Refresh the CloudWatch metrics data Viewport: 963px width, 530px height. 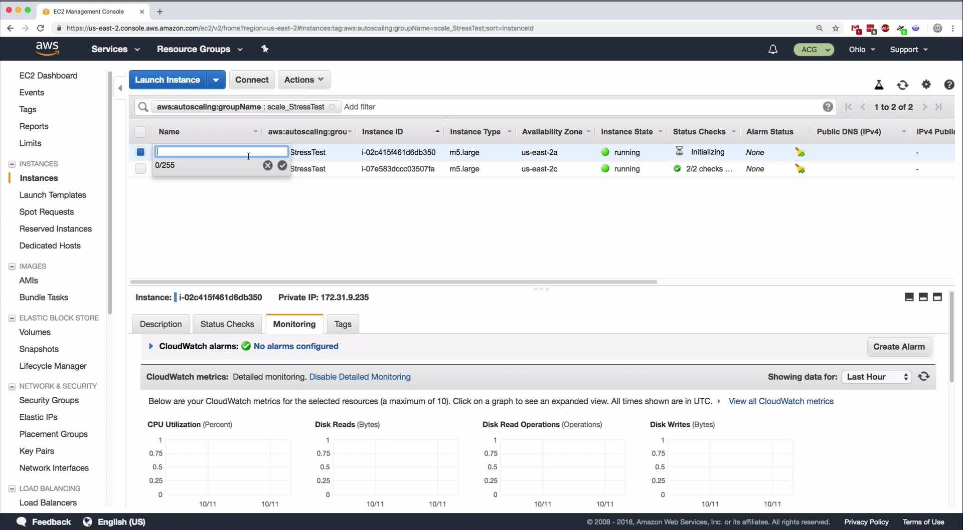pos(924,376)
